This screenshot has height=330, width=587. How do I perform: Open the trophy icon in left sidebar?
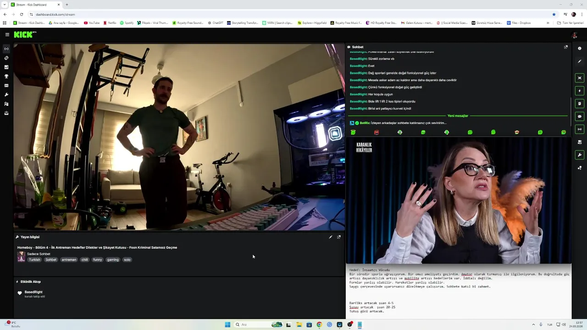click(6, 76)
